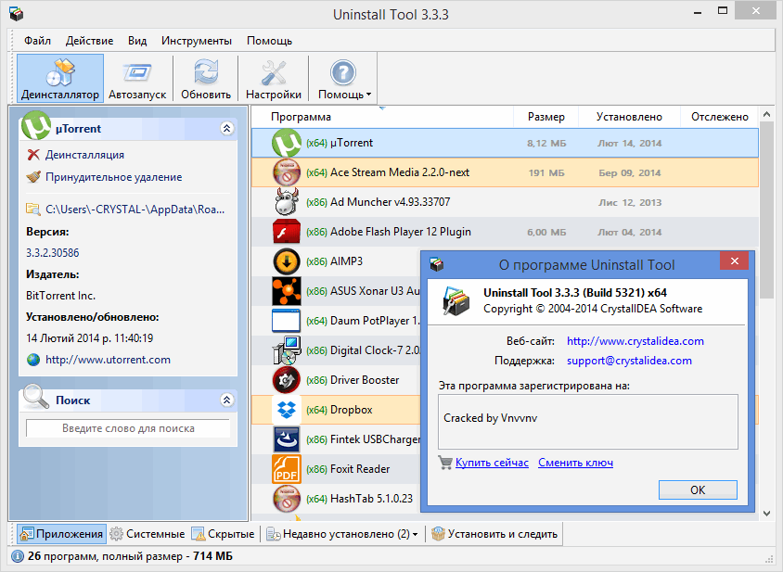Viewport: 783px width, 572px height.
Task: Select the Fintek USBCharger icon
Action: (286, 439)
